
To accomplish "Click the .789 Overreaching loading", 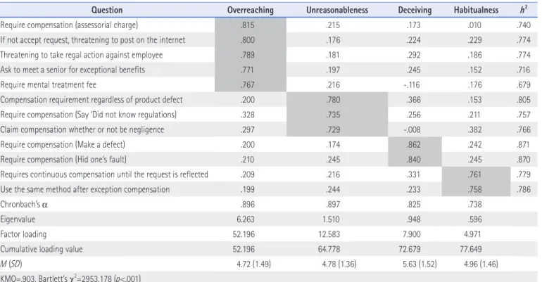I will [x=248, y=55].
